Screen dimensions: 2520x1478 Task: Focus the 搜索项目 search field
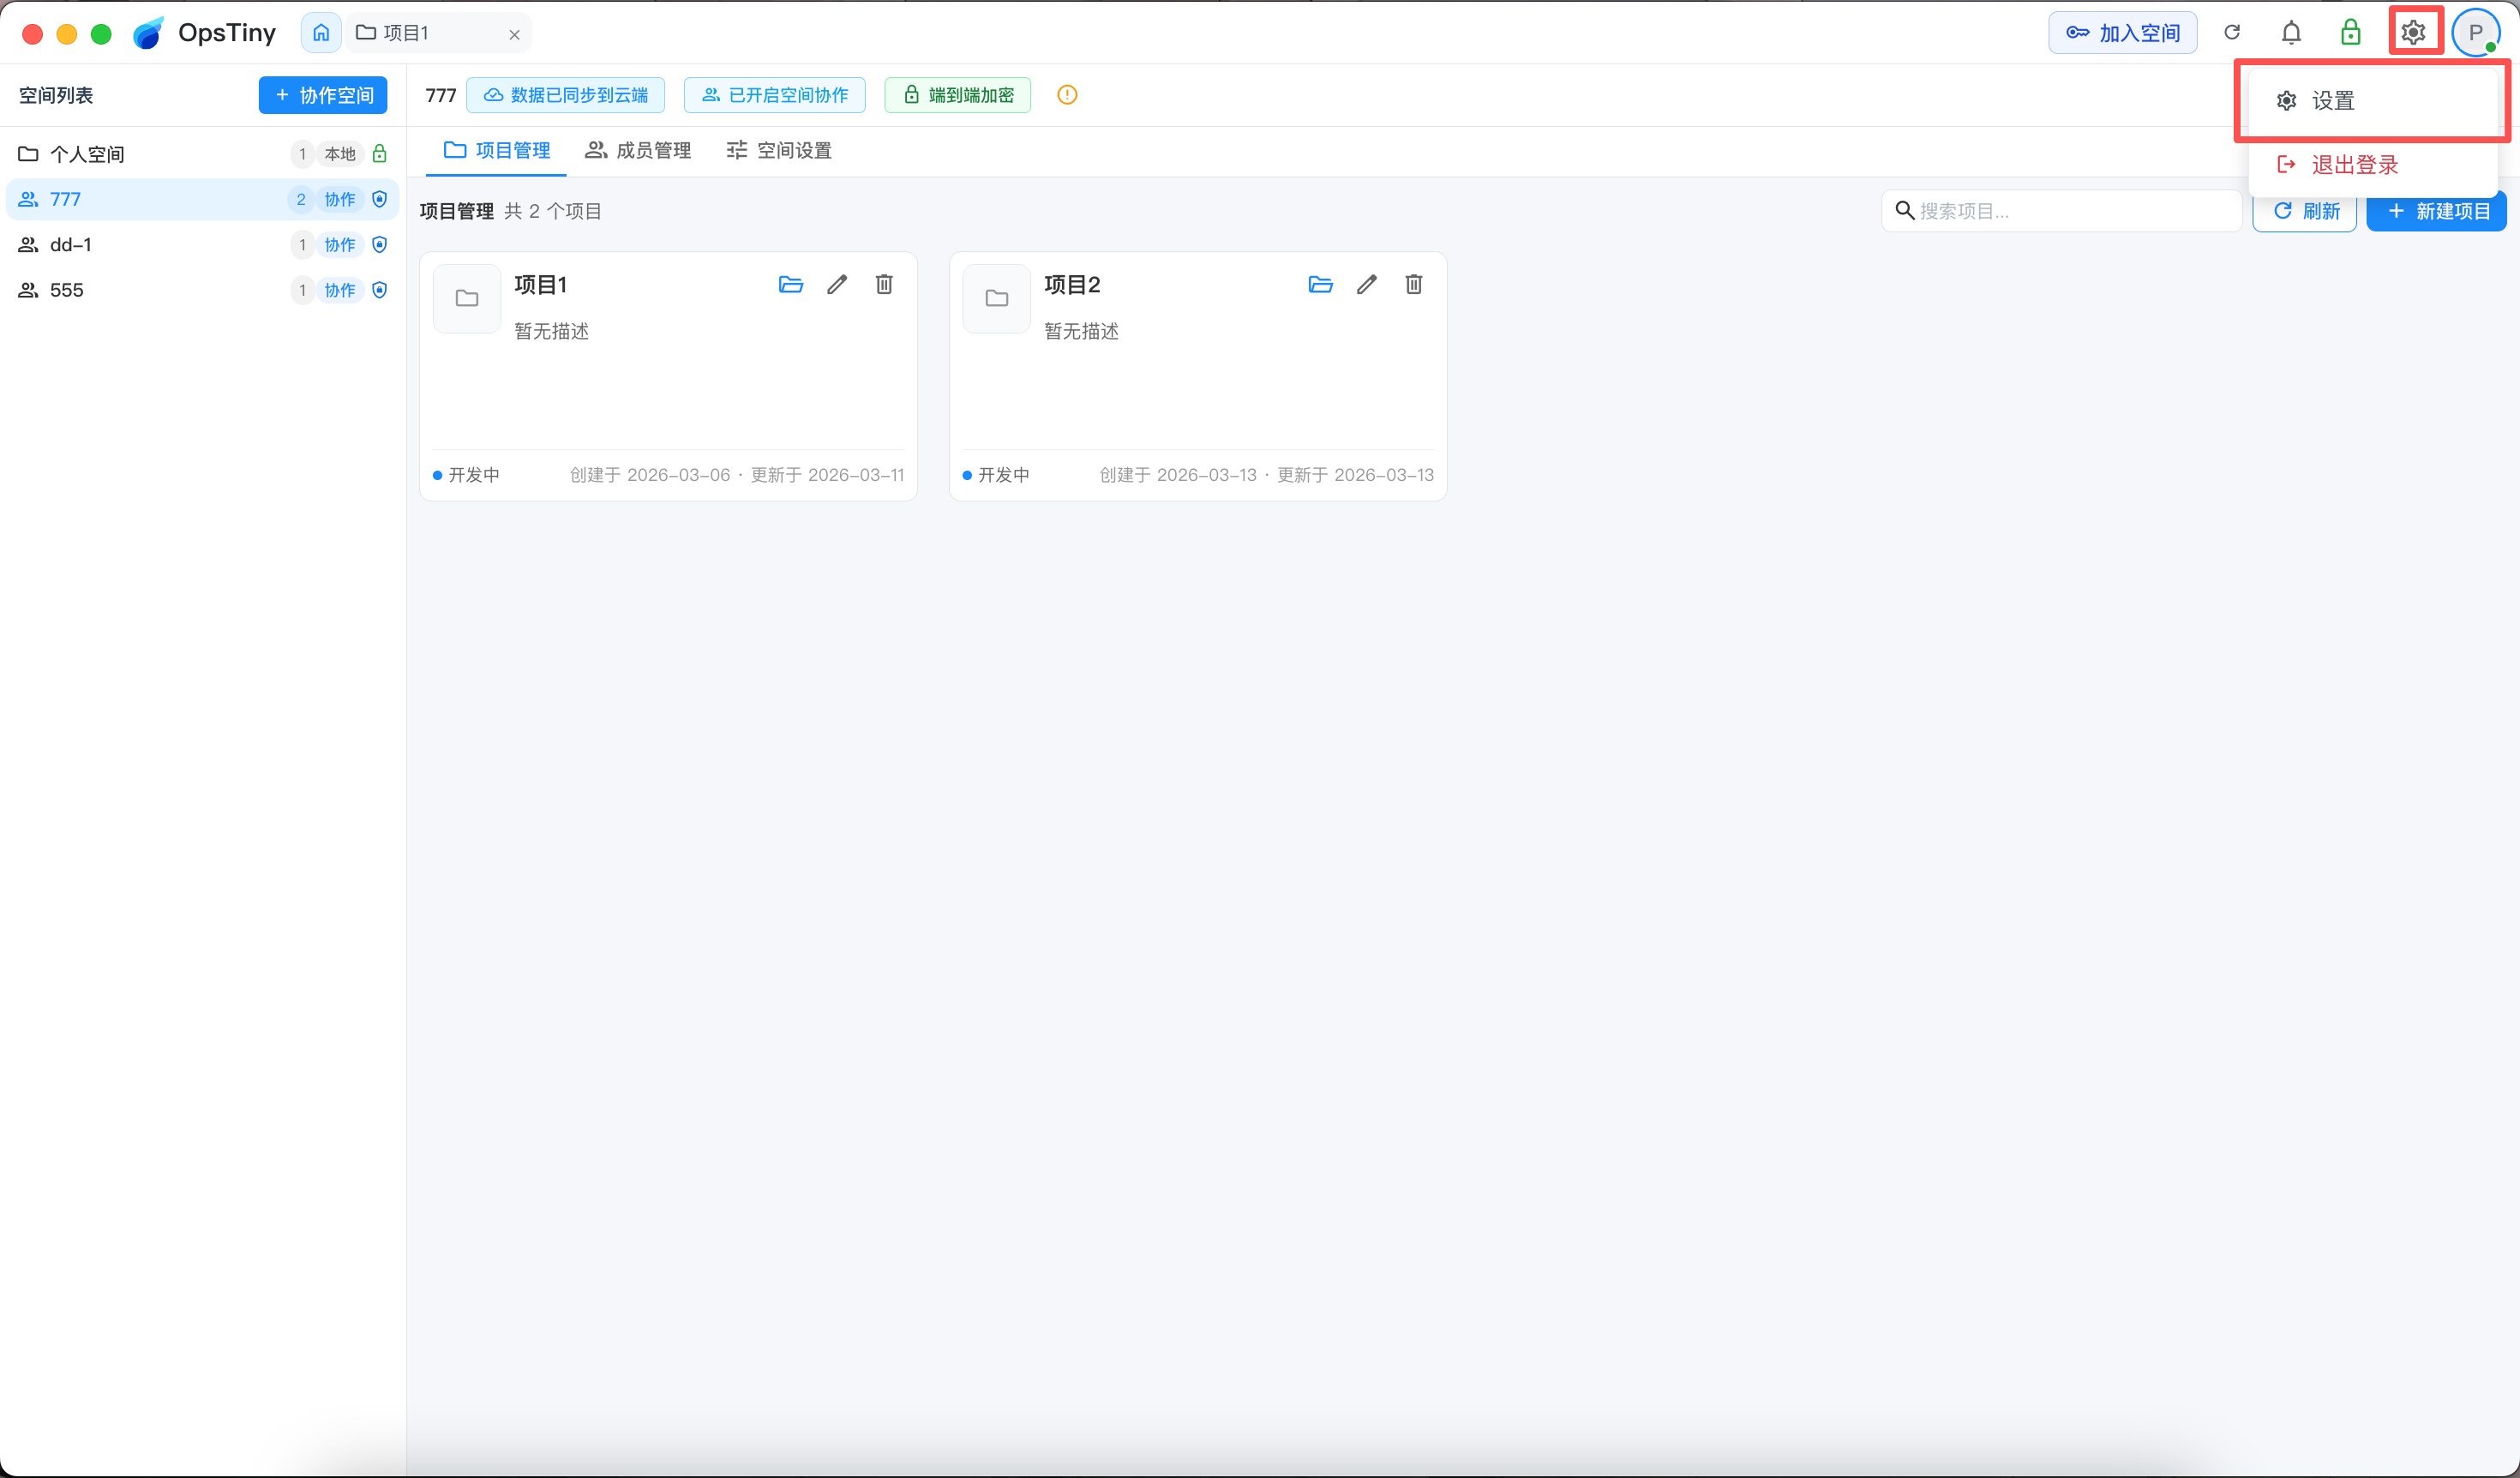[x=2062, y=211]
